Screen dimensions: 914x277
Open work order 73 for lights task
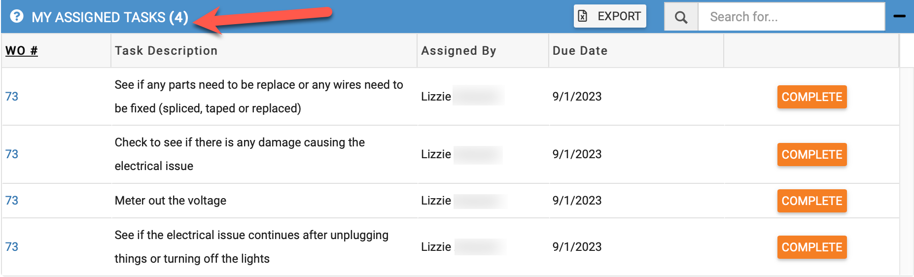12,247
